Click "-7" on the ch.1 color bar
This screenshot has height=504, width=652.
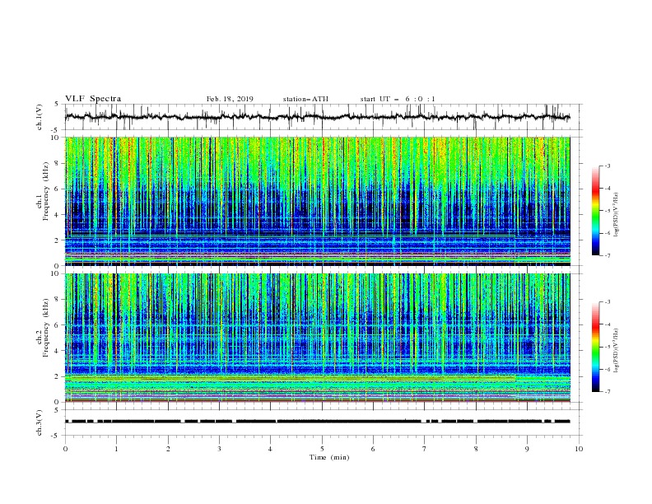(x=607, y=256)
